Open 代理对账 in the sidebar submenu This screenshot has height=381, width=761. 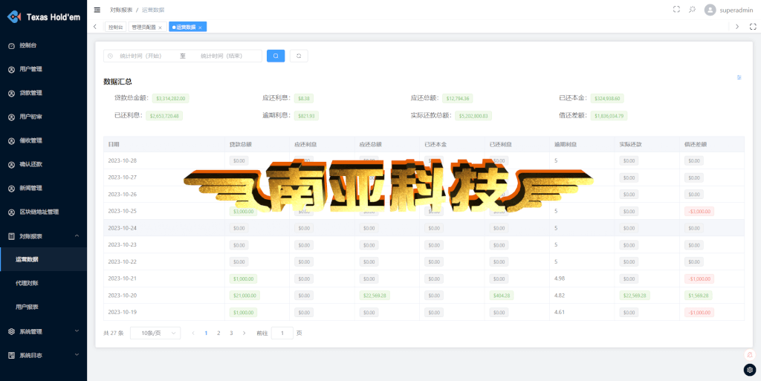[27, 283]
